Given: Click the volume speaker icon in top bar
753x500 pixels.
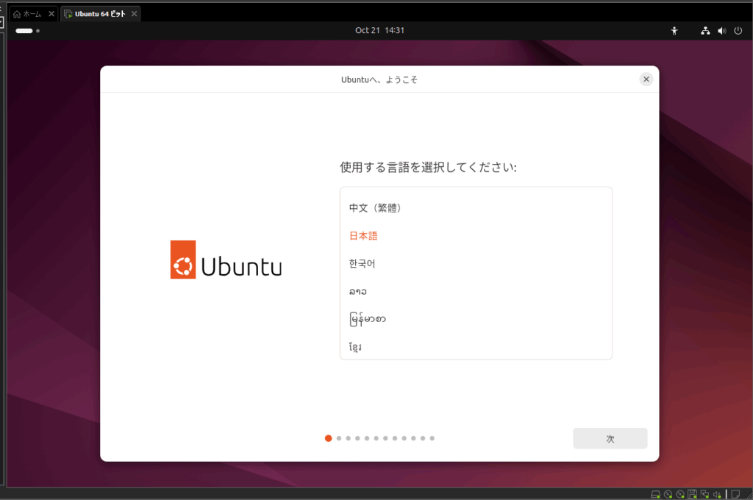Looking at the screenshot, I should pyautogui.click(x=721, y=30).
